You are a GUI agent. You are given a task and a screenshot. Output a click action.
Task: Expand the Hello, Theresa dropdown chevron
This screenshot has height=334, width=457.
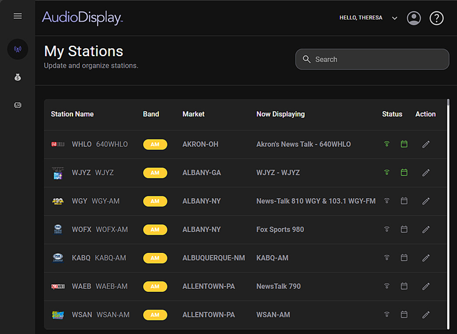[x=395, y=18]
